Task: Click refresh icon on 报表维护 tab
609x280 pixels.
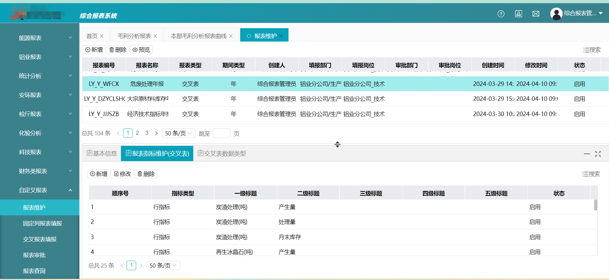Action: pos(249,36)
